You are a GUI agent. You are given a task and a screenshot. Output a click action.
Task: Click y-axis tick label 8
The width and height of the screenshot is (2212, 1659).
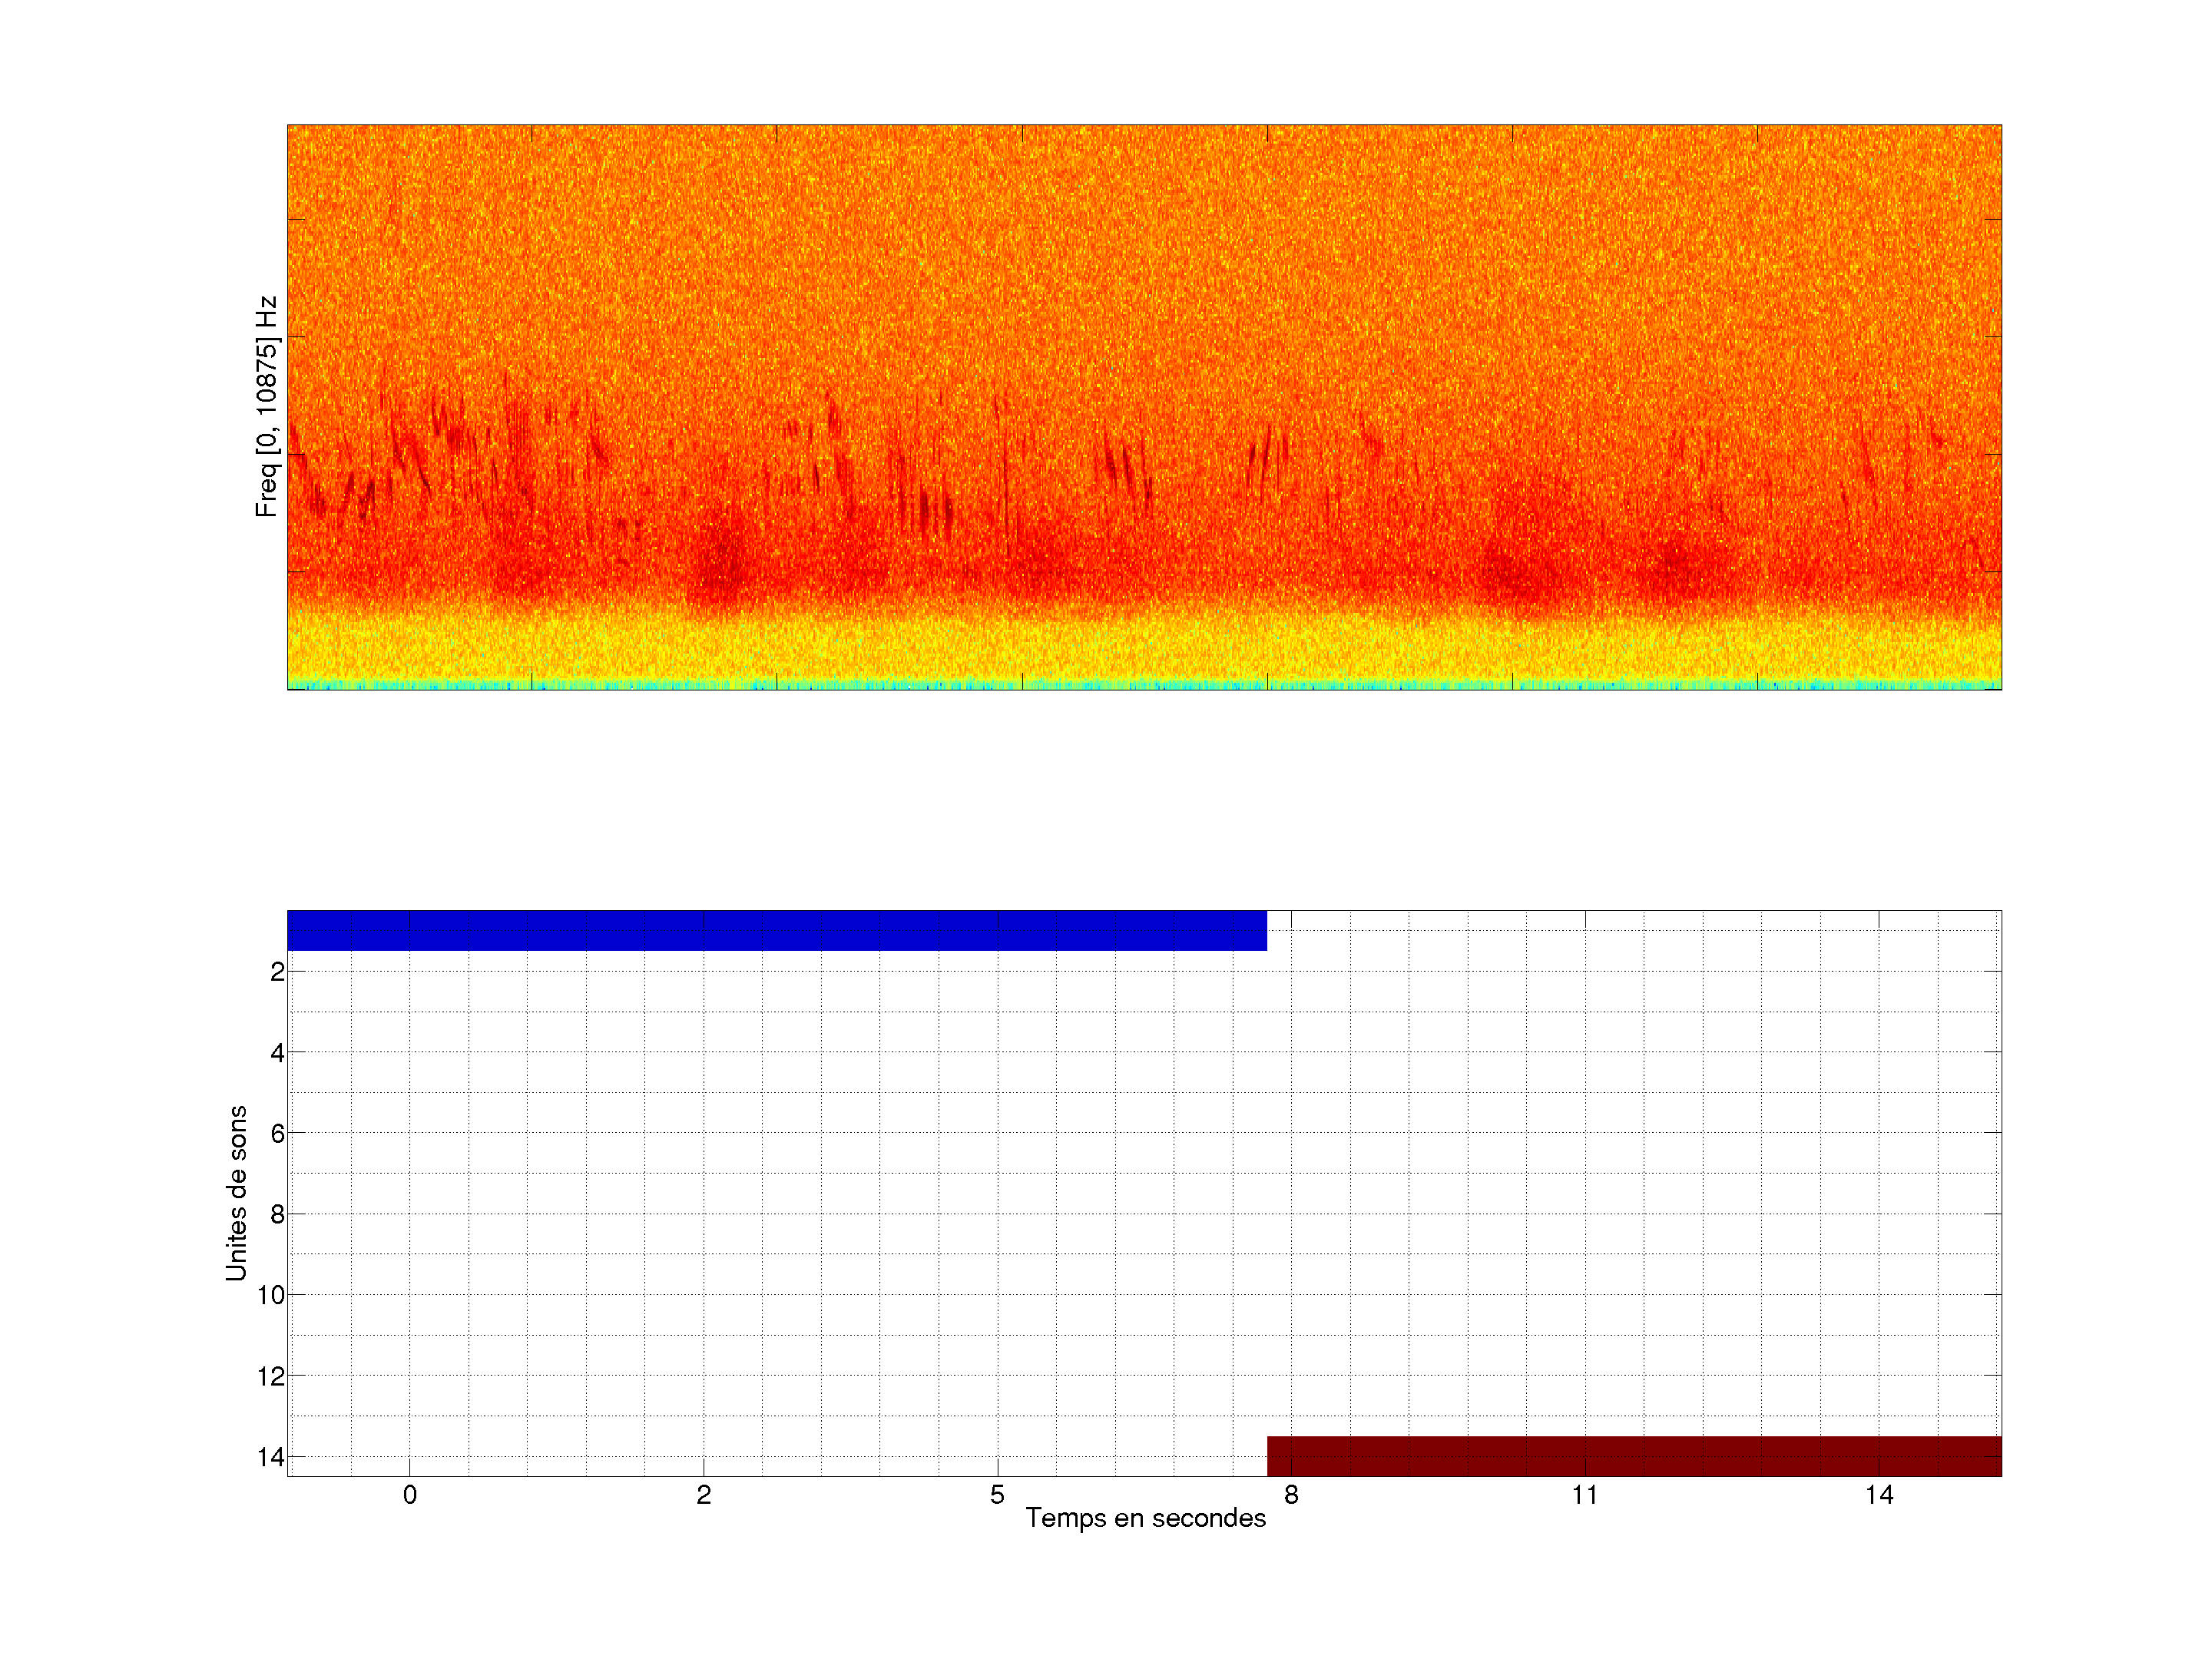tap(277, 1215)
